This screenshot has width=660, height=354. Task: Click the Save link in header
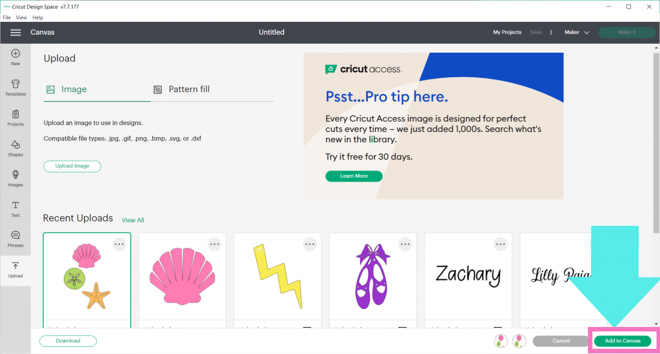click(x=536, y=32)
